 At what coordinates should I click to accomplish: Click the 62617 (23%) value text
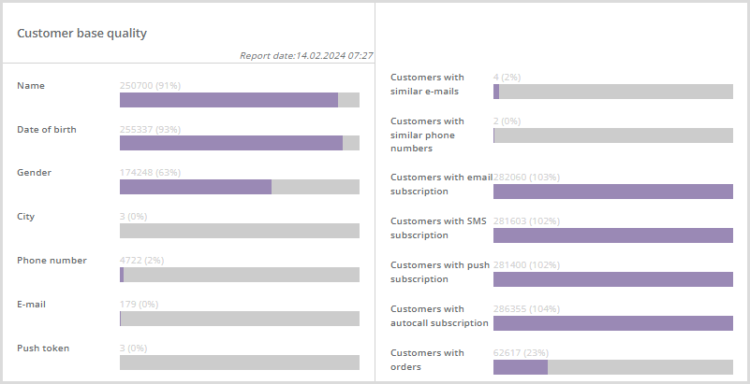[x=520, y=352]
